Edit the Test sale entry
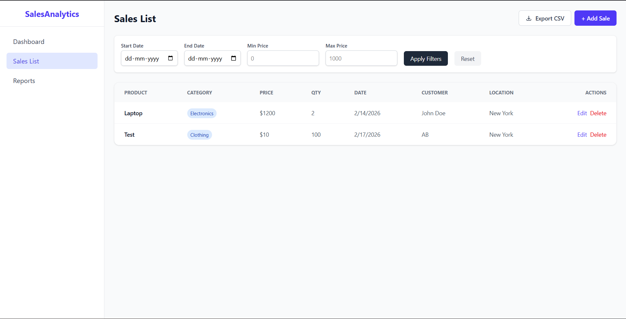626x319 pixels. tap(582, 134)
